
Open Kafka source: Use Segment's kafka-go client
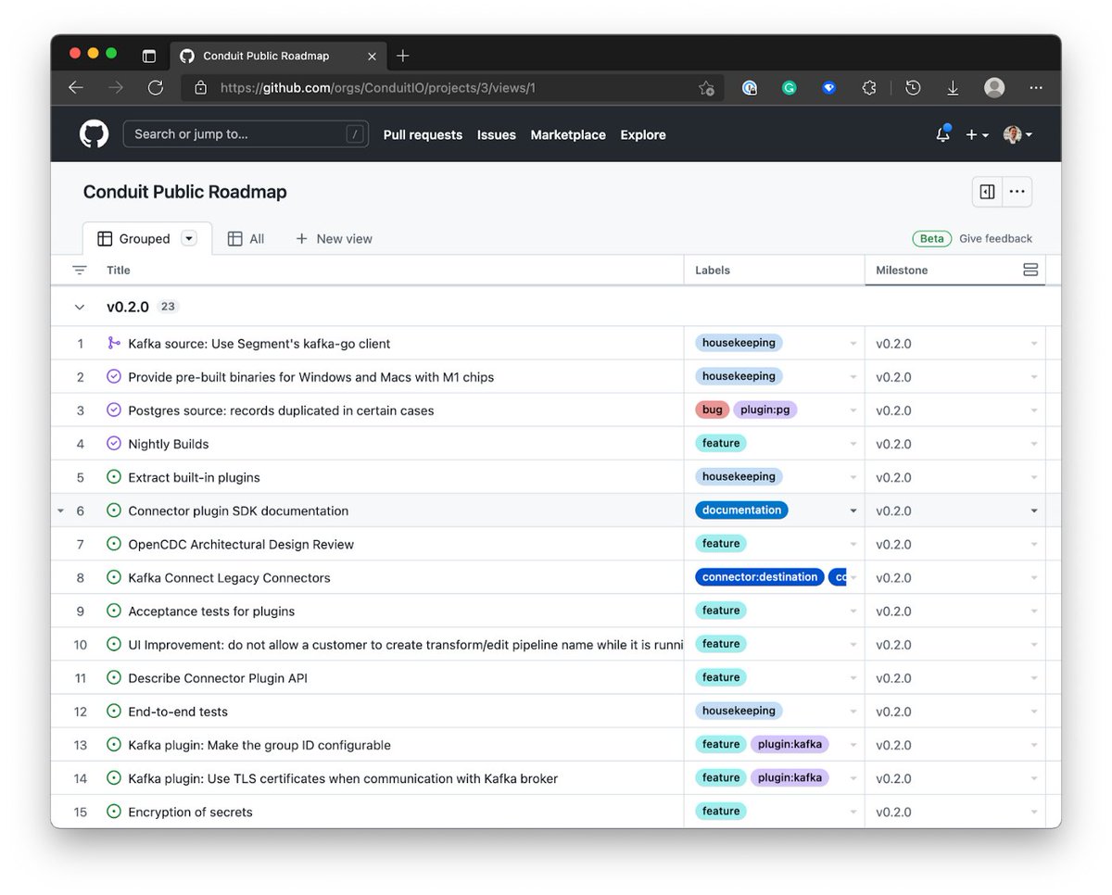(259, 343)
